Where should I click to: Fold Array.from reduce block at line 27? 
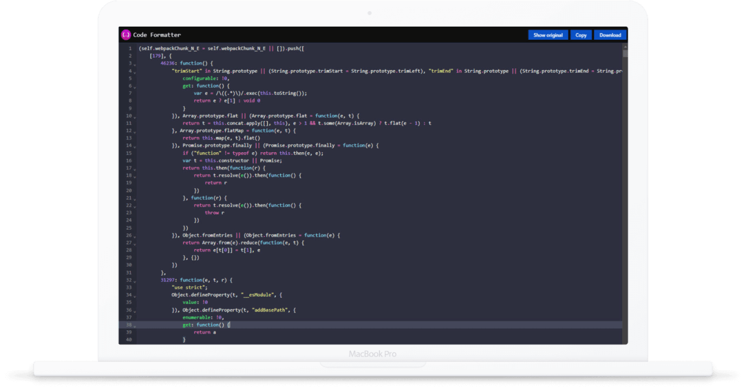pos(134,243)
